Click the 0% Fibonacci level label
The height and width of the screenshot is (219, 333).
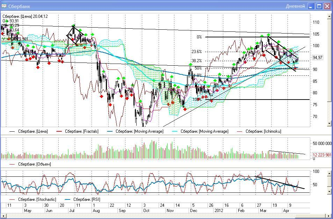(x=199, y=37)
